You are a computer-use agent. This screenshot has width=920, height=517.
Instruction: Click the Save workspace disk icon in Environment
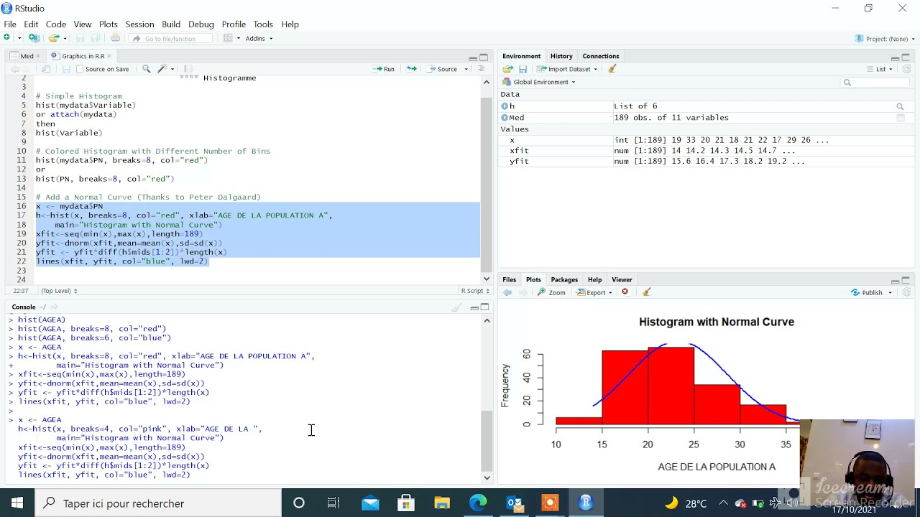(523, 69)
